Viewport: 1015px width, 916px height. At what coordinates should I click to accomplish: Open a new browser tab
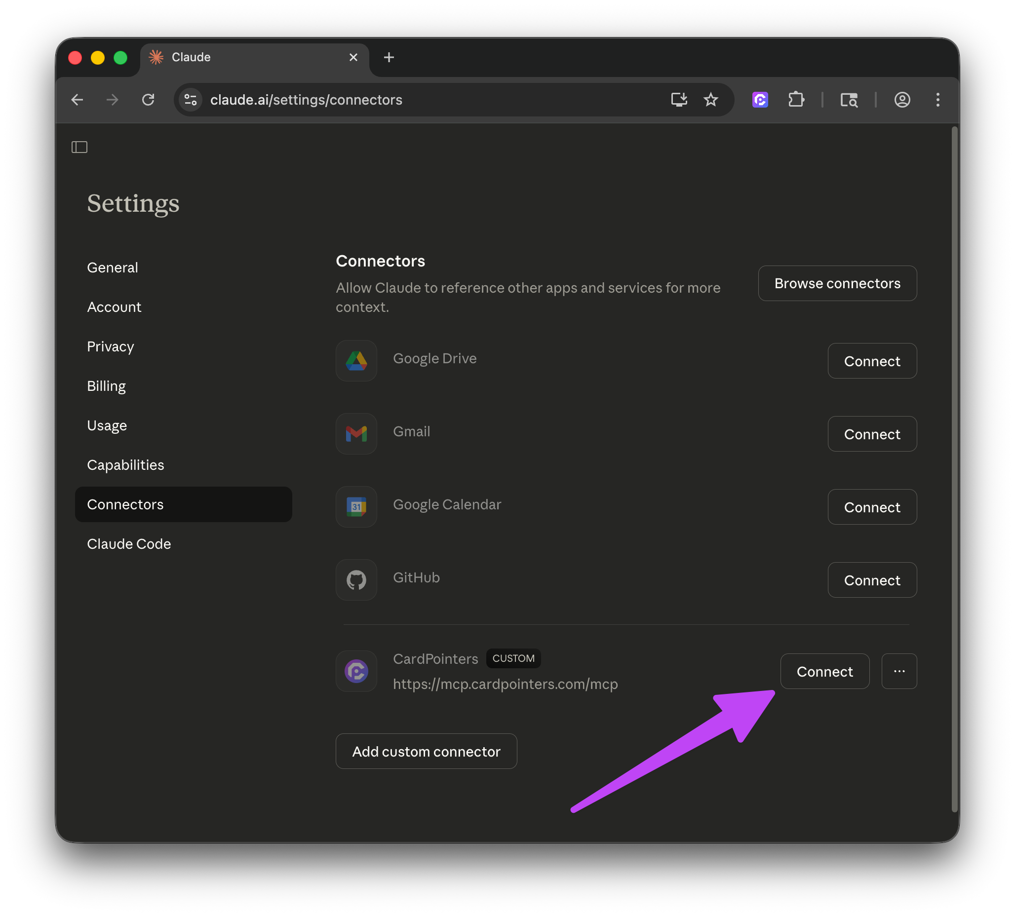click(x=389, y=57)
